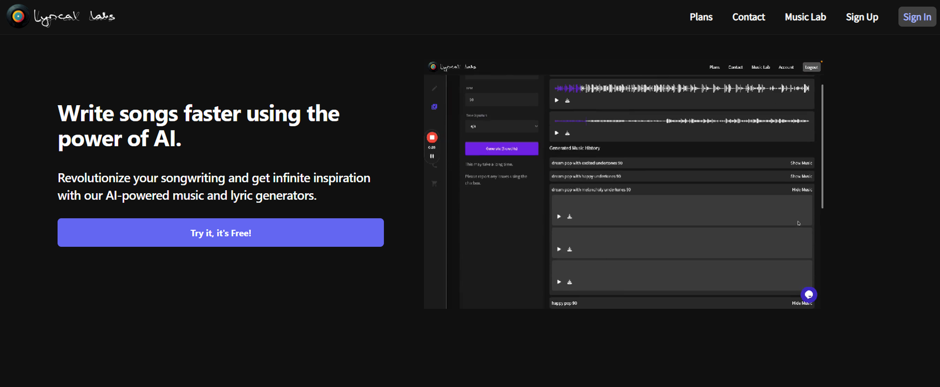Click the pause icon below the recording timer
Screen dimensions: 940x387
[432, 156]
